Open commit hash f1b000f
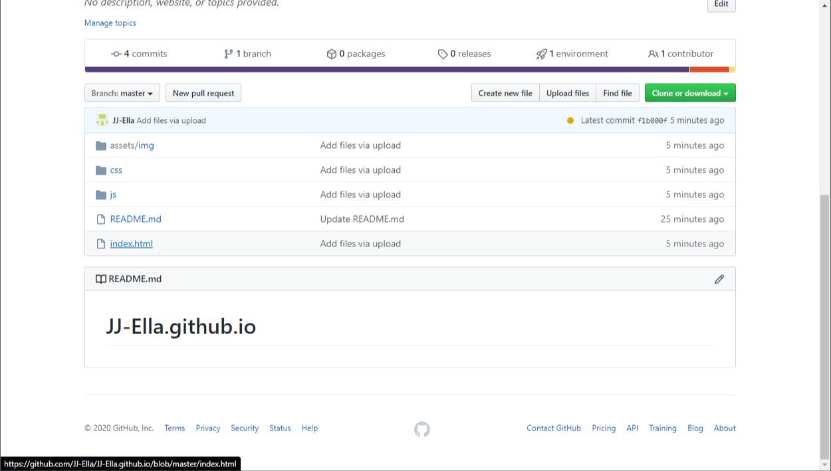Viewport: 831px width, 471px height. [652, 120]
